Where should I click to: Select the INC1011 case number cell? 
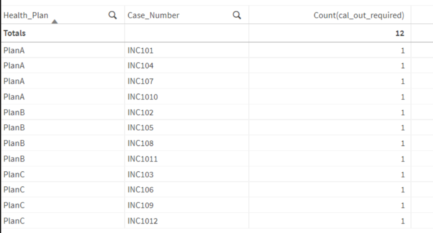pyautogui.click(x=143, y=159)
